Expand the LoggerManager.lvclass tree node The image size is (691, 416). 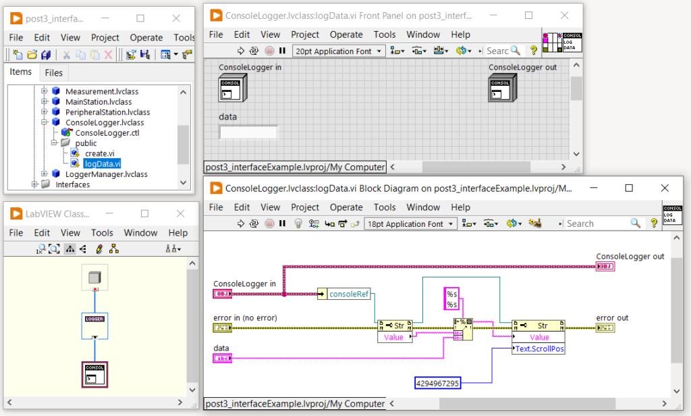(45, 174)
